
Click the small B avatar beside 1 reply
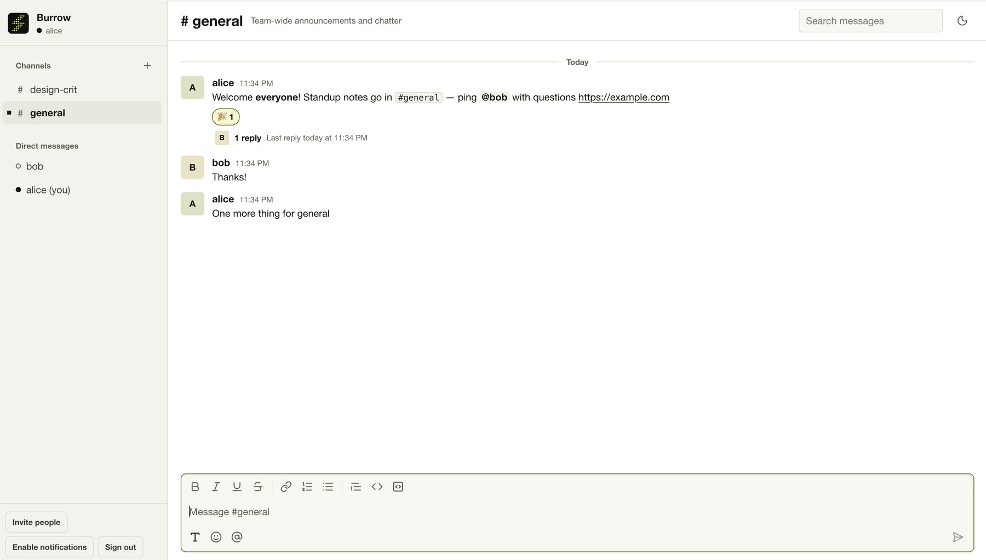click(222, 138)
